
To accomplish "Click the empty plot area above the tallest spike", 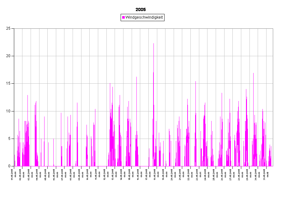I will pyautogui.click(x=153, y=35).
